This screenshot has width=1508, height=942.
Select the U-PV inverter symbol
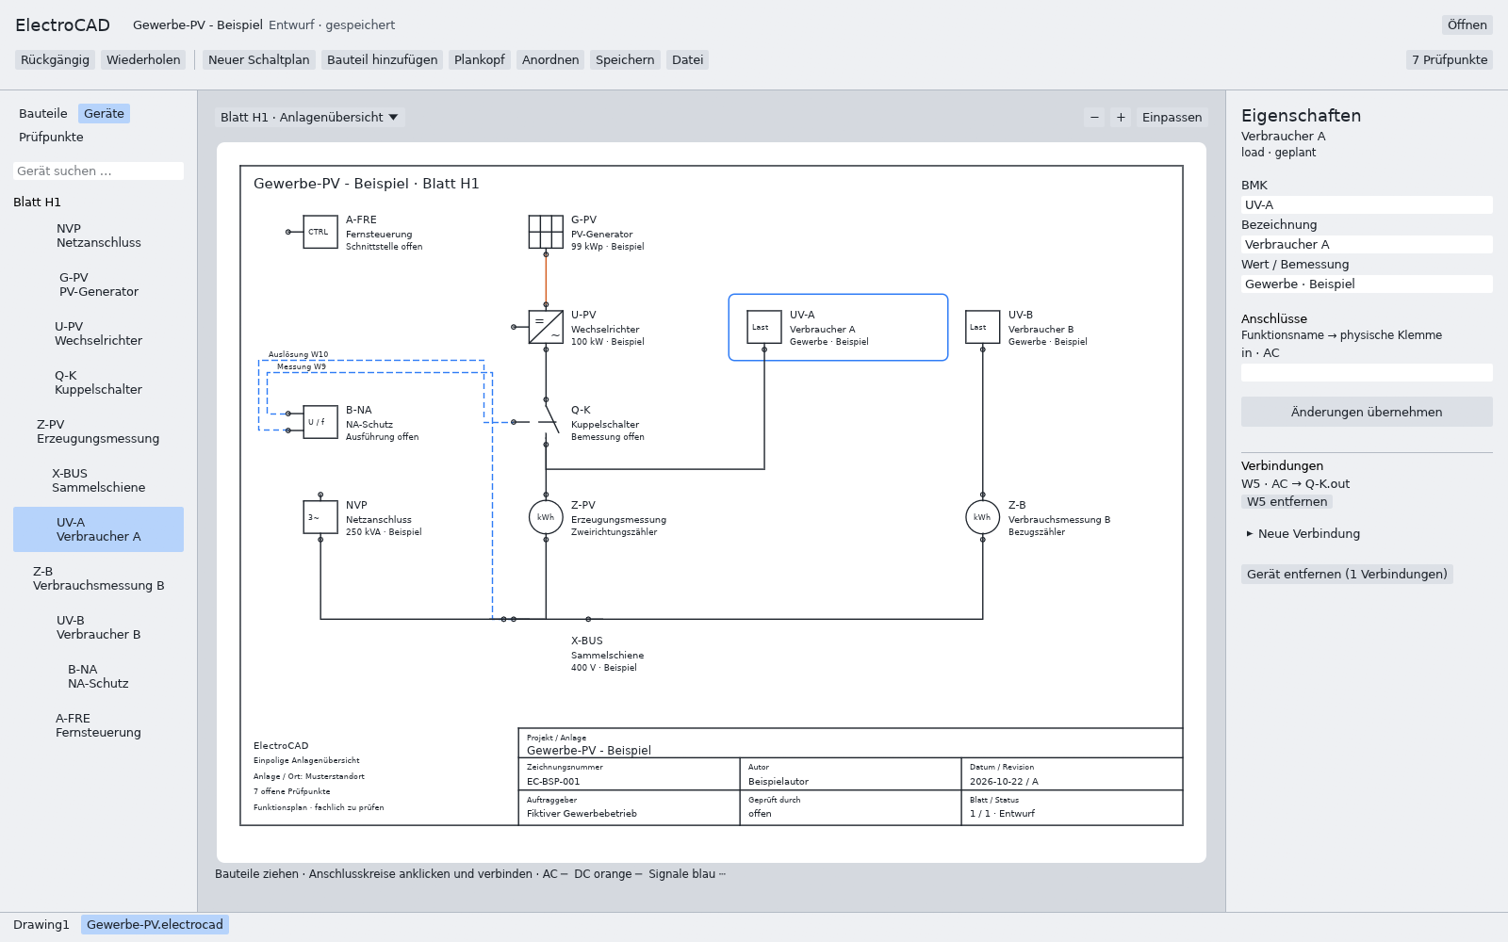546,327
